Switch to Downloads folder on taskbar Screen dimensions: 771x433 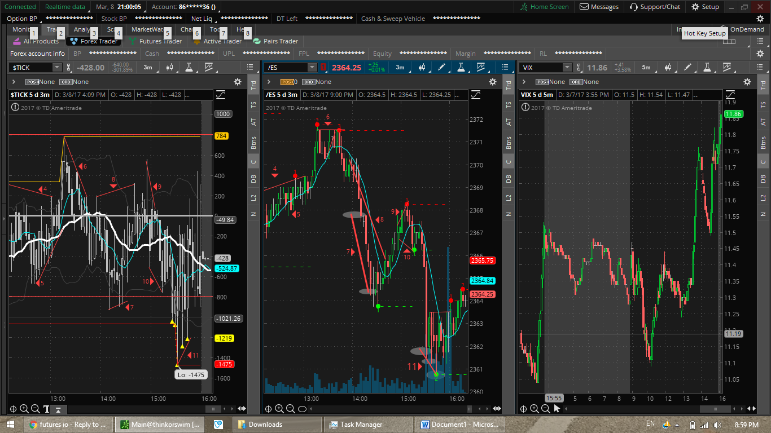click(x=277, y=425)
